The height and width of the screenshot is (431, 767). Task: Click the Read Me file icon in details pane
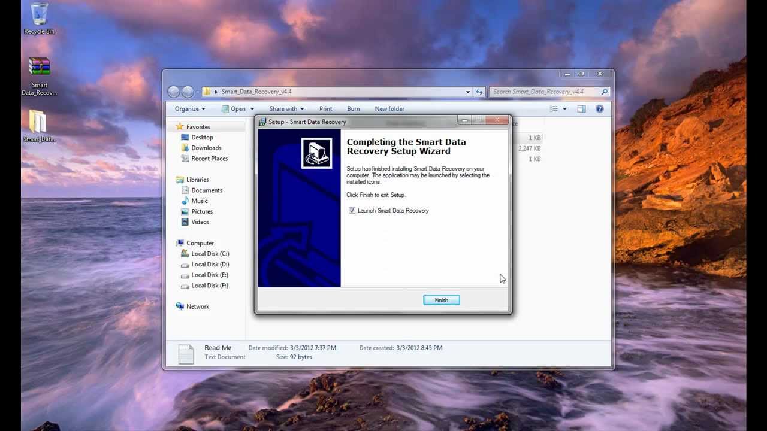186,354
